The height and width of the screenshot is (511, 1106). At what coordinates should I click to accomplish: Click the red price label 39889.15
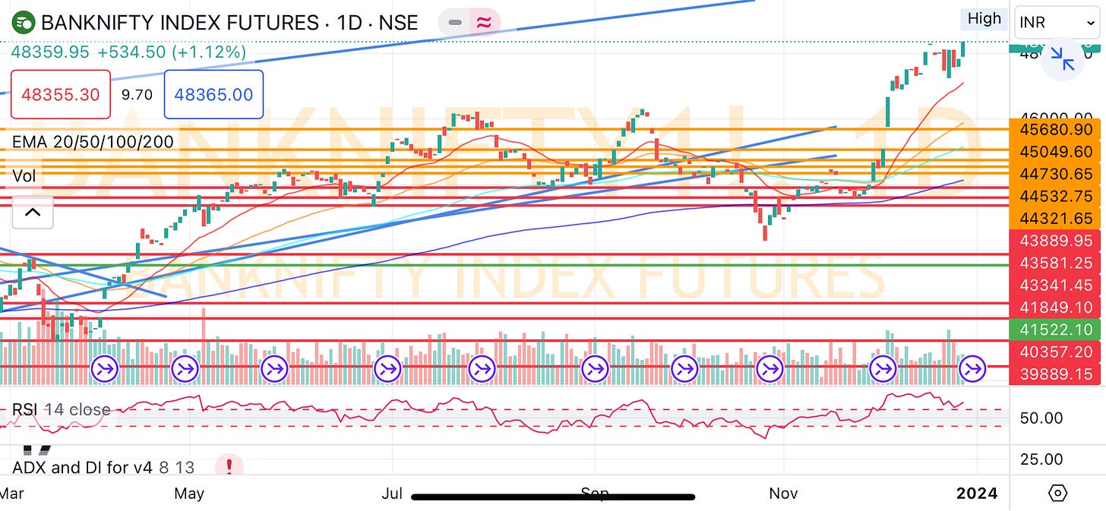[x=1057, y=374]
